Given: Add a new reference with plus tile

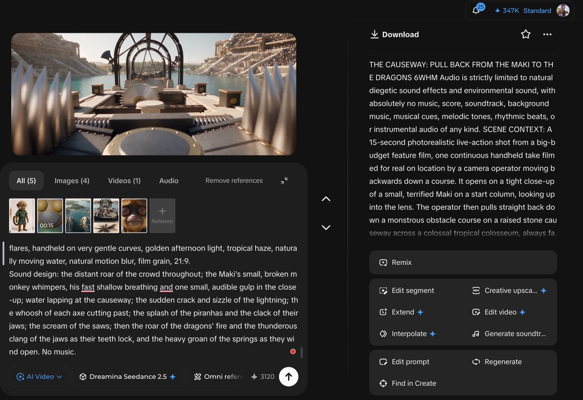Looking at the screenshot, I should [x=162, y=216].
